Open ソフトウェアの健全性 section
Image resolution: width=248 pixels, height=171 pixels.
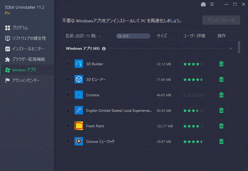(x=29, y=38)
